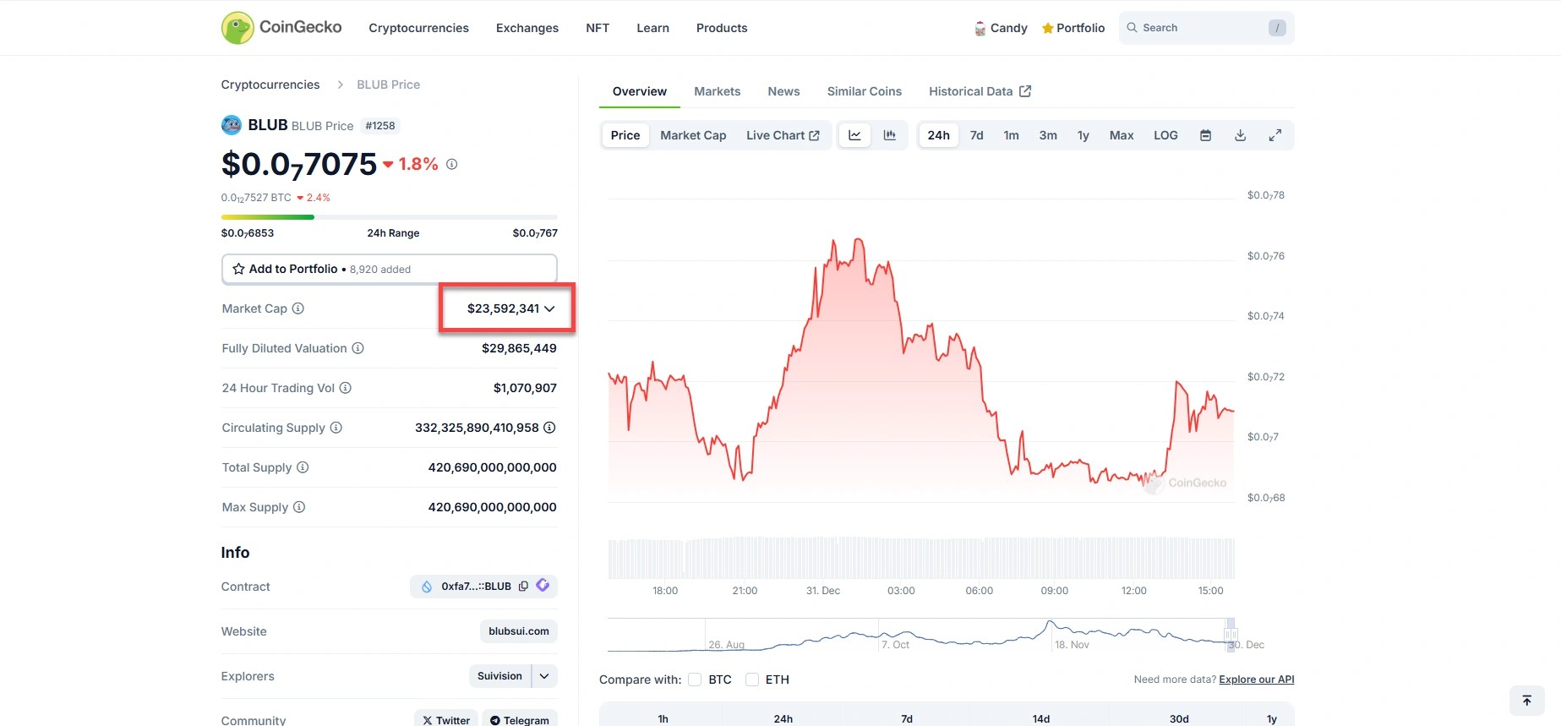The width and height of the screenshot is (1561, 726).
Task: Copy the BLUB contract address
Action: (x=523, y=587)
